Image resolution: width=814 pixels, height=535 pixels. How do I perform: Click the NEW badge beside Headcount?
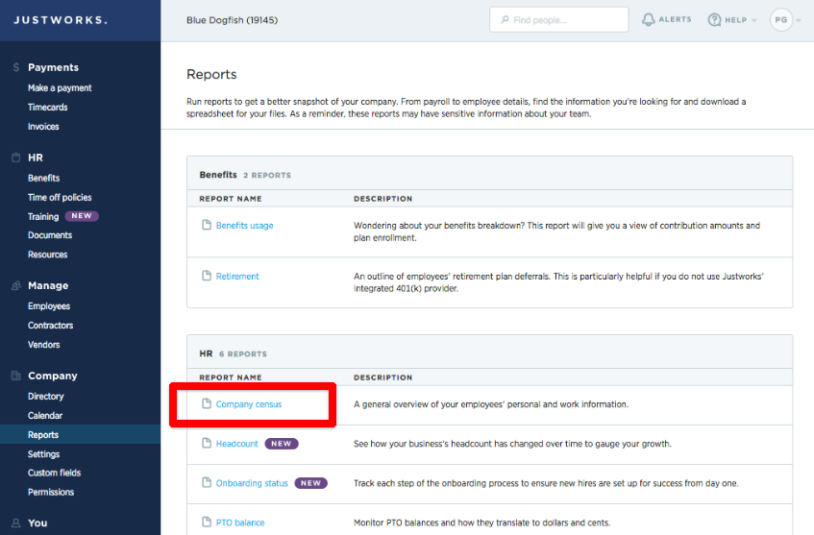[x=282, y=444]
